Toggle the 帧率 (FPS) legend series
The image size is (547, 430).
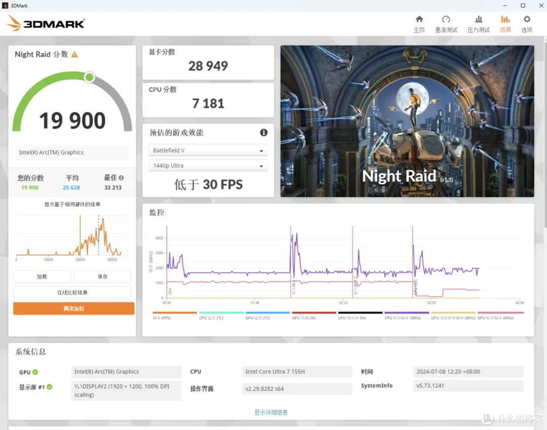174,316
